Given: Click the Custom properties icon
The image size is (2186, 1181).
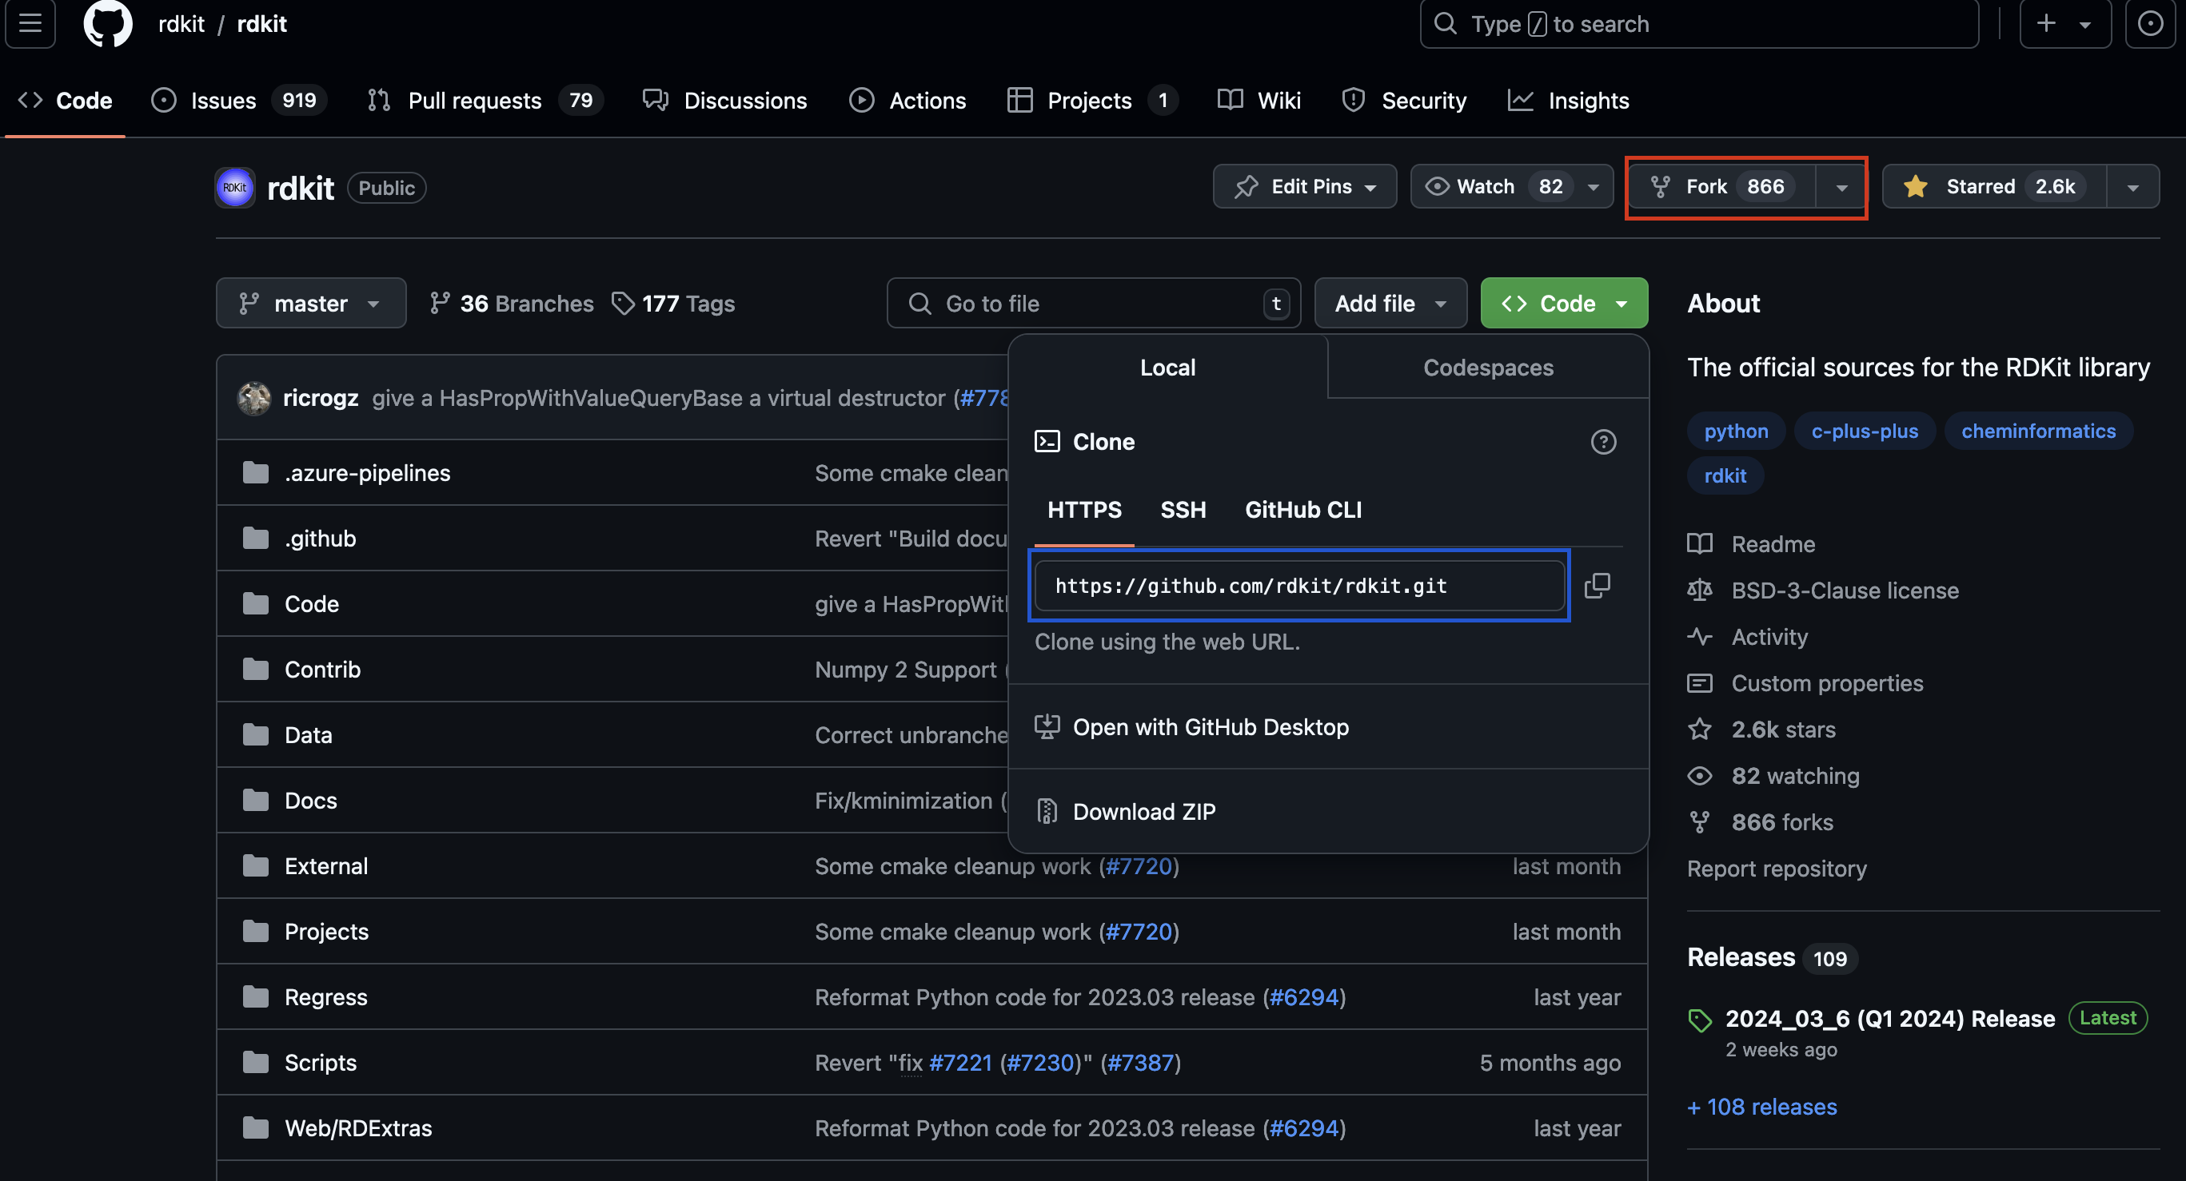Looking at the screenshot, I should [x=1700, y=683].
